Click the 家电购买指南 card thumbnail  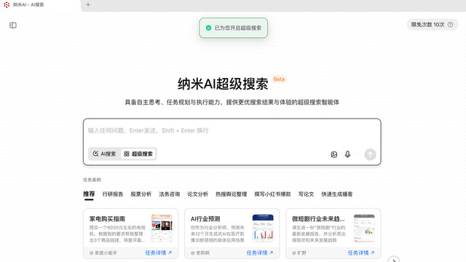(162, 228)
